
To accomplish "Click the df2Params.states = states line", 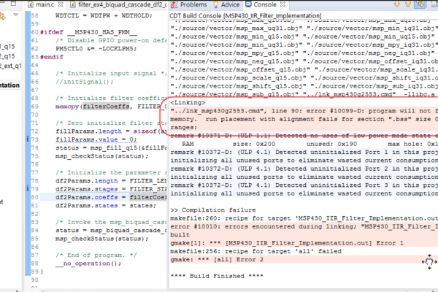I will [x=106, y=206].
